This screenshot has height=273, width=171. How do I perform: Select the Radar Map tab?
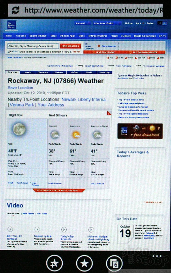105,72
